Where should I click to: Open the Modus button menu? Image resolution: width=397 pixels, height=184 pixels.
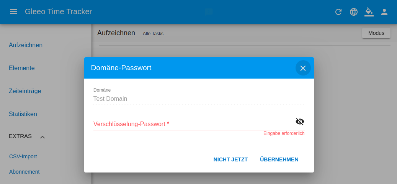(x=376, y=33)
